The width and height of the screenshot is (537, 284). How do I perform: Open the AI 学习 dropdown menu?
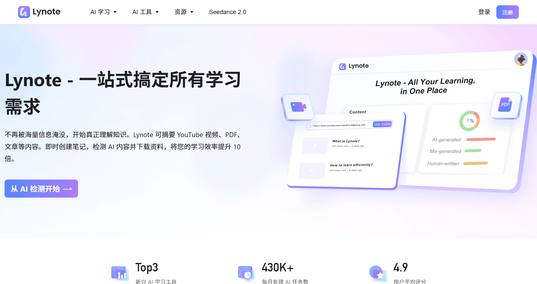[103, 12]
